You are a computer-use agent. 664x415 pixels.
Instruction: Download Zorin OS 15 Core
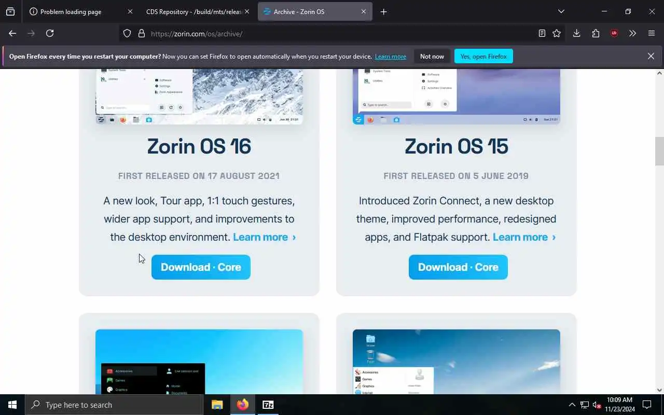[458, 267]
